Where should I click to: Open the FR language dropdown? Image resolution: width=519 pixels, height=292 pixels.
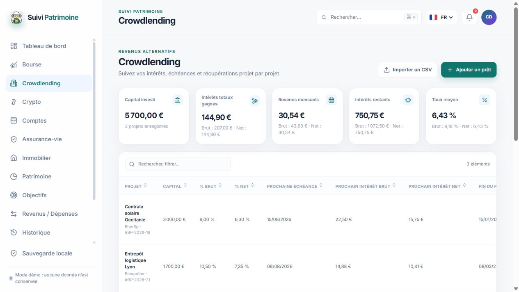tap(441, 17)
